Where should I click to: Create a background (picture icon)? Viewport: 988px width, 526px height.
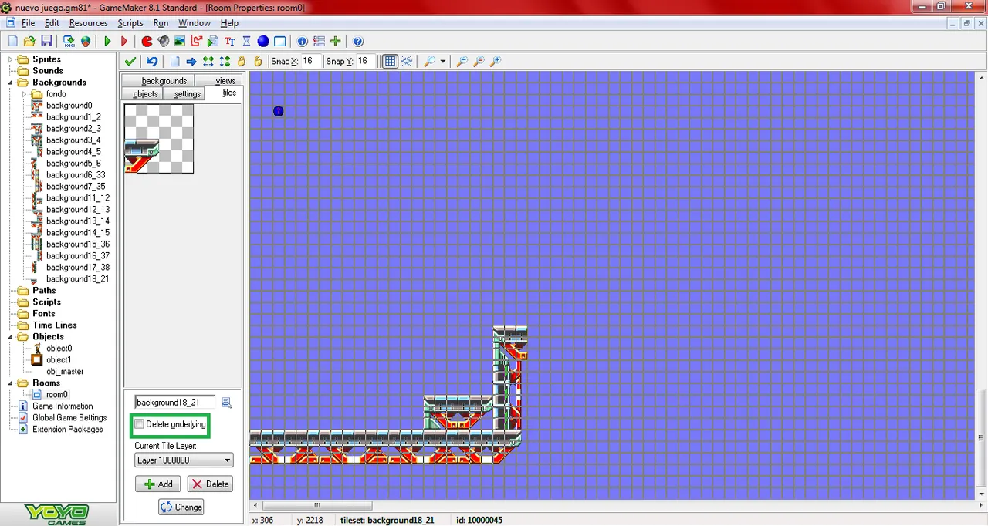tap(180, 41)
